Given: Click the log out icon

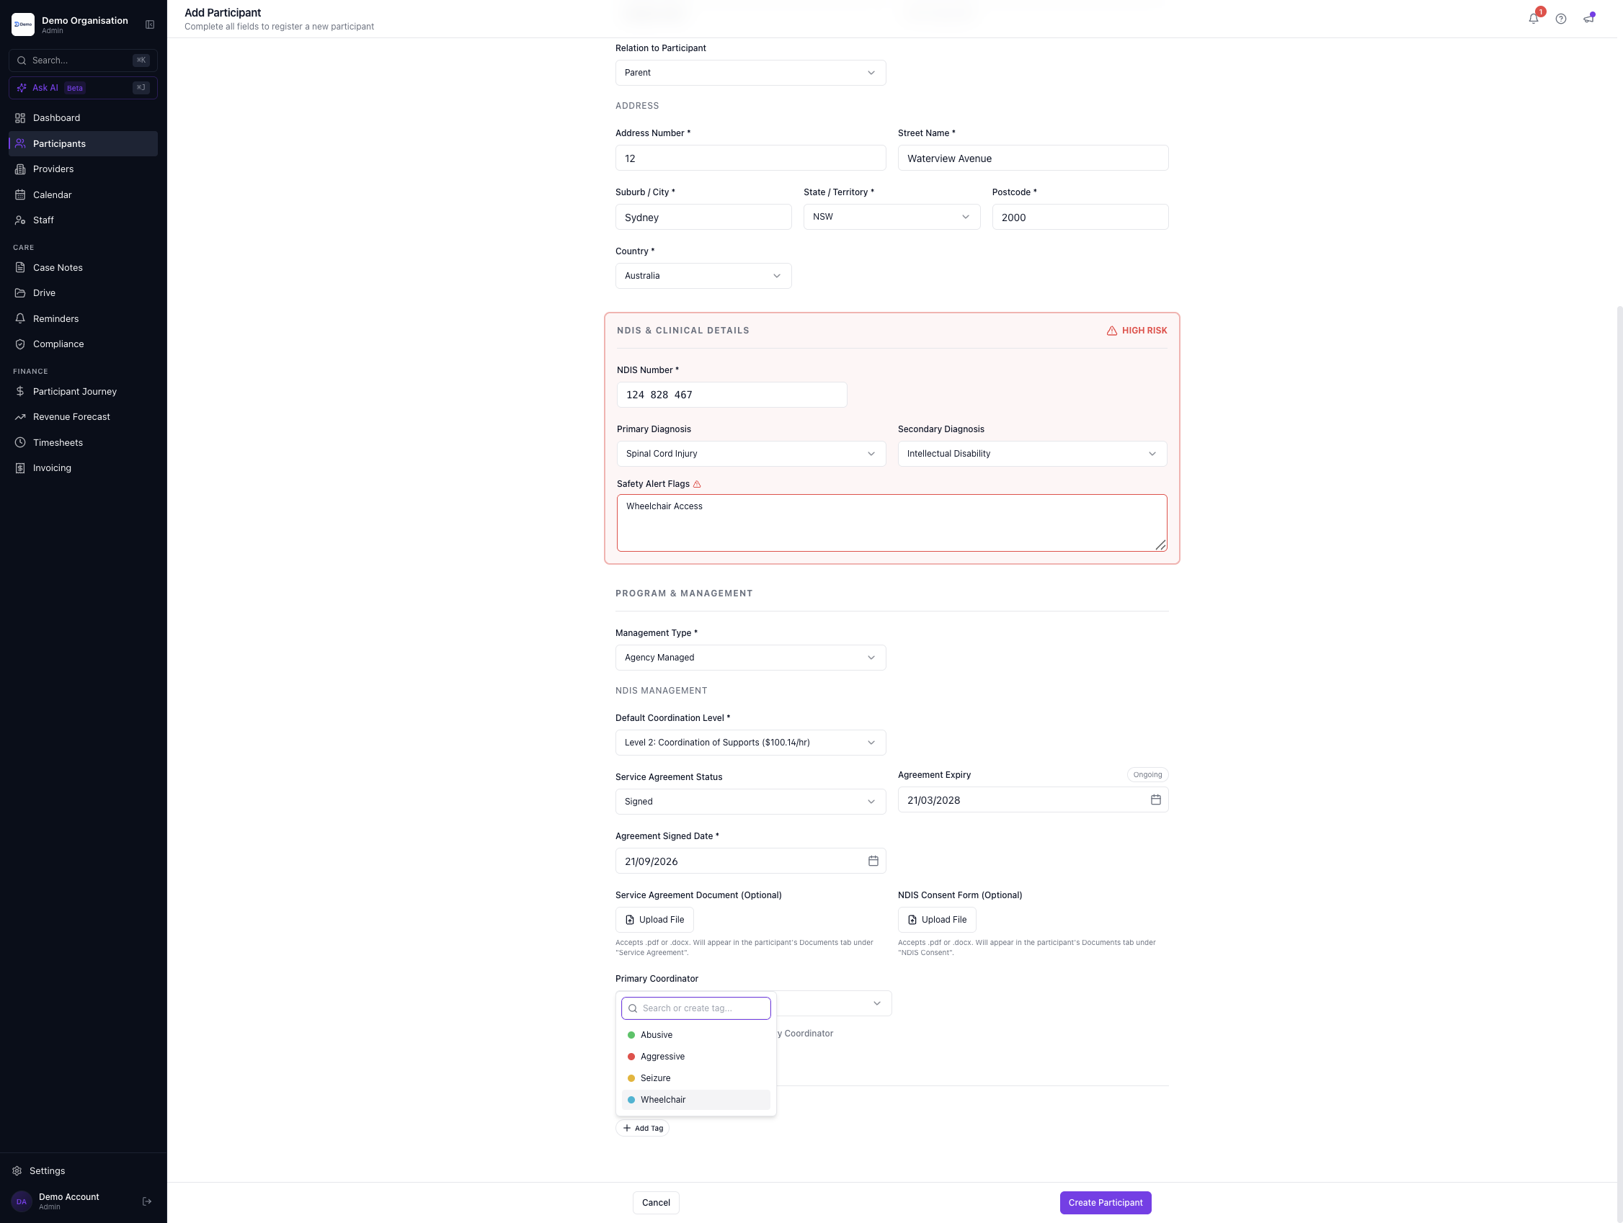Looking at the screenshot, I should pos(147,1201).
